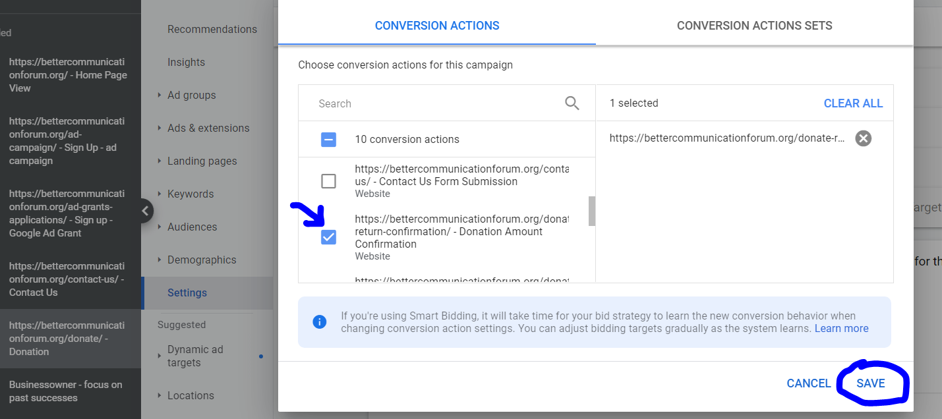Check the Contact Us Form Submission checkbox
Viewport: 942px width, 419px height.
(328, 181)
